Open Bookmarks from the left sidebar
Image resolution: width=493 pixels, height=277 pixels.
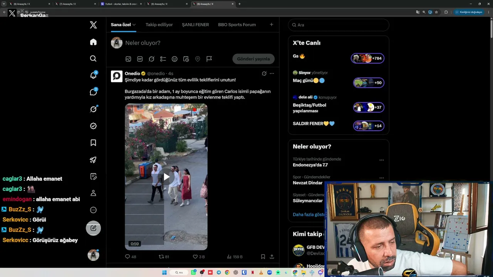[93, 143]
